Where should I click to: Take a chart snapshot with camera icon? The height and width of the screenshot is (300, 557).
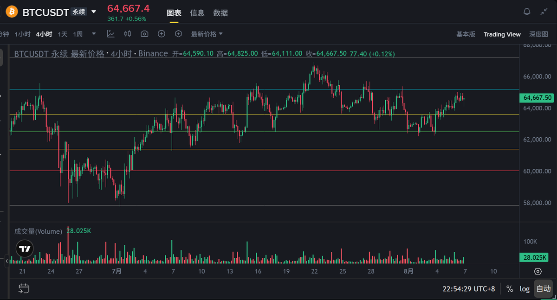tap(144, 34)
